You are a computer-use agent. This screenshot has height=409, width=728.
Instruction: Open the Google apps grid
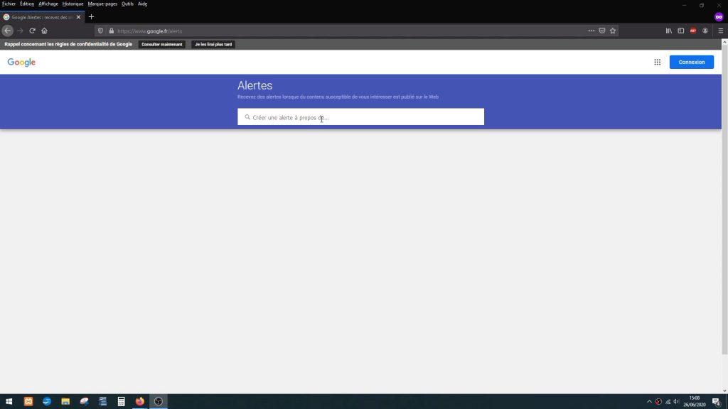[x=657, y=62]
